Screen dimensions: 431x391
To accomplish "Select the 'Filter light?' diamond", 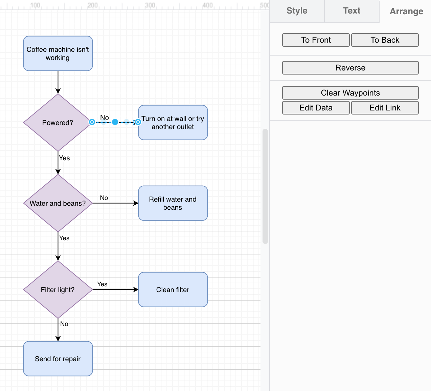I will coord(58,290).
